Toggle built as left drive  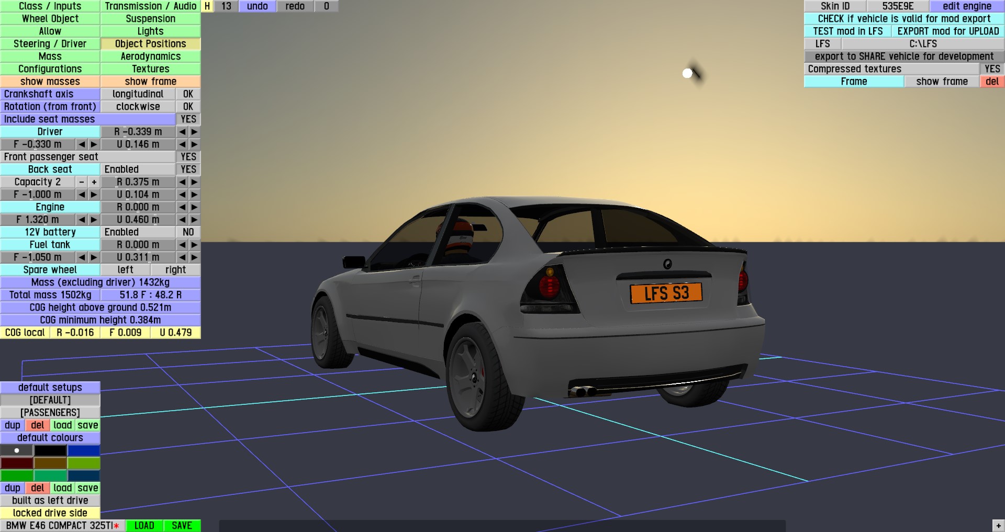50,501
